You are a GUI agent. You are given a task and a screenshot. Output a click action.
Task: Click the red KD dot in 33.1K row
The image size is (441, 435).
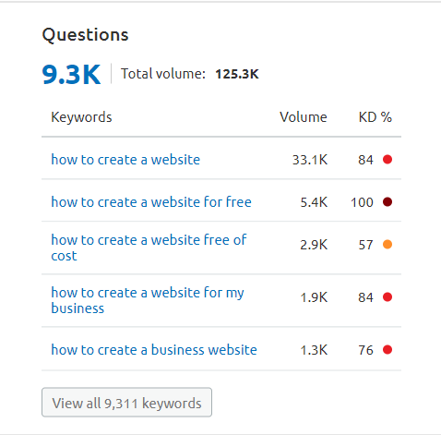[x=387, y=160]
